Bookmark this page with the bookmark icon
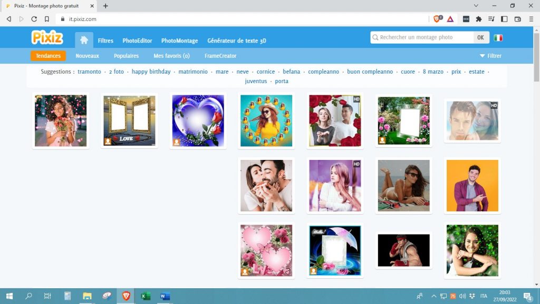Image resolution: width=540 pixels, height=304 pixels. click(x=47, y=19)
